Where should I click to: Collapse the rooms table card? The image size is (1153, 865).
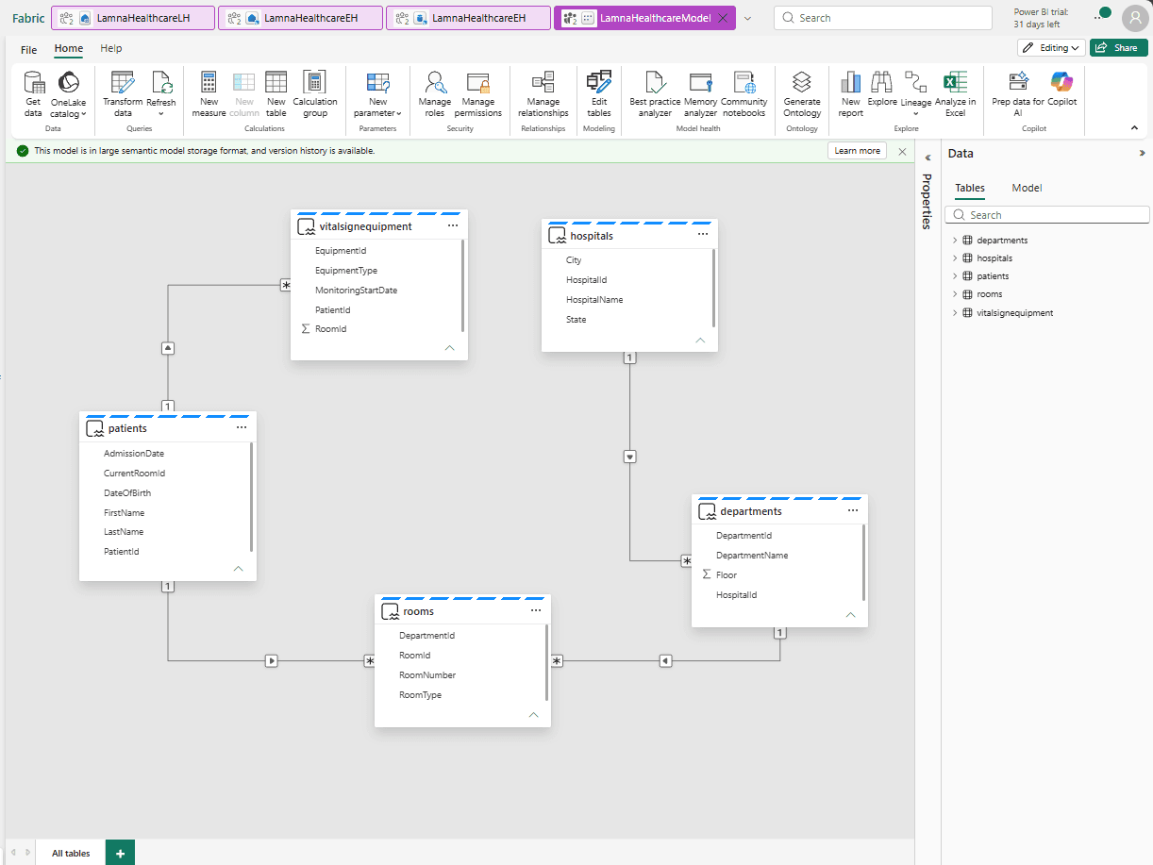tap(533, 715)
